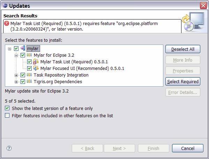Collapse the mylar tree node
Viewport: 209px width, 159px height.
pos(9,49)
